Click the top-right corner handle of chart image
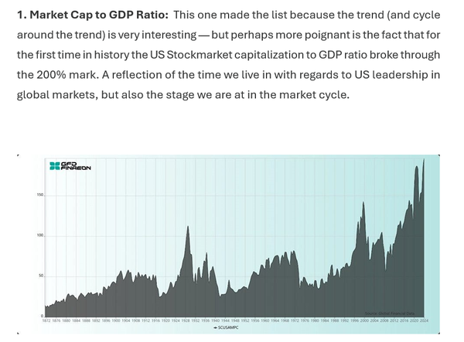The height and width of the screenshot is (342, 464). pyautogui.click(x=438, y=155)
